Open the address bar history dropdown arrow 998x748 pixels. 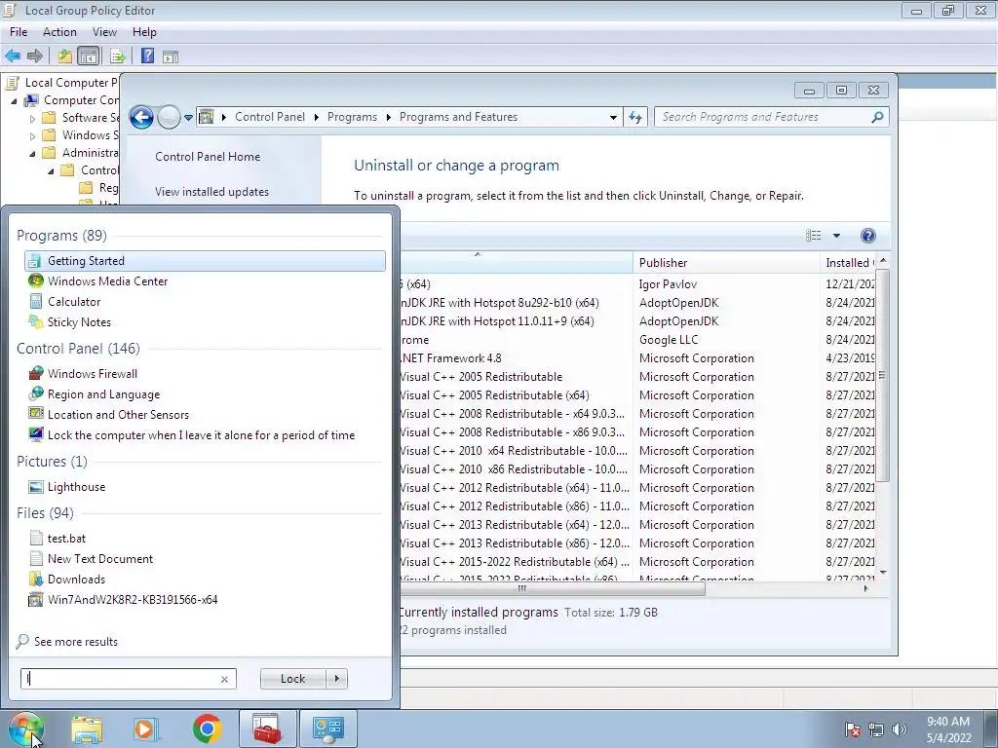point(613,118)
